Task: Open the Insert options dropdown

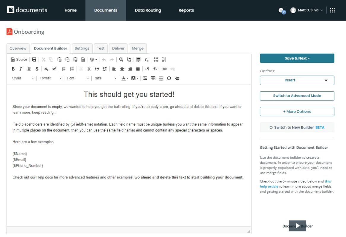Action: pos(297,80)
